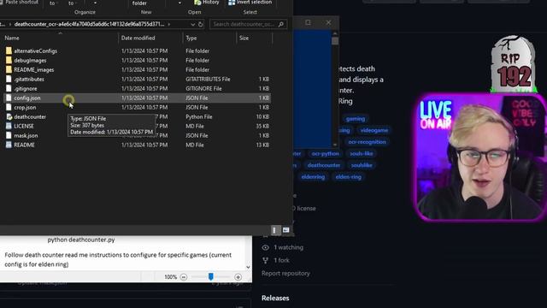The height and width of the screenshot is (308, 547).
Task: Open the Releases section heading
Action: [x=275, y=299]
